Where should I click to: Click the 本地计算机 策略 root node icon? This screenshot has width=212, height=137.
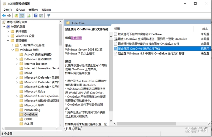point(4,22)
